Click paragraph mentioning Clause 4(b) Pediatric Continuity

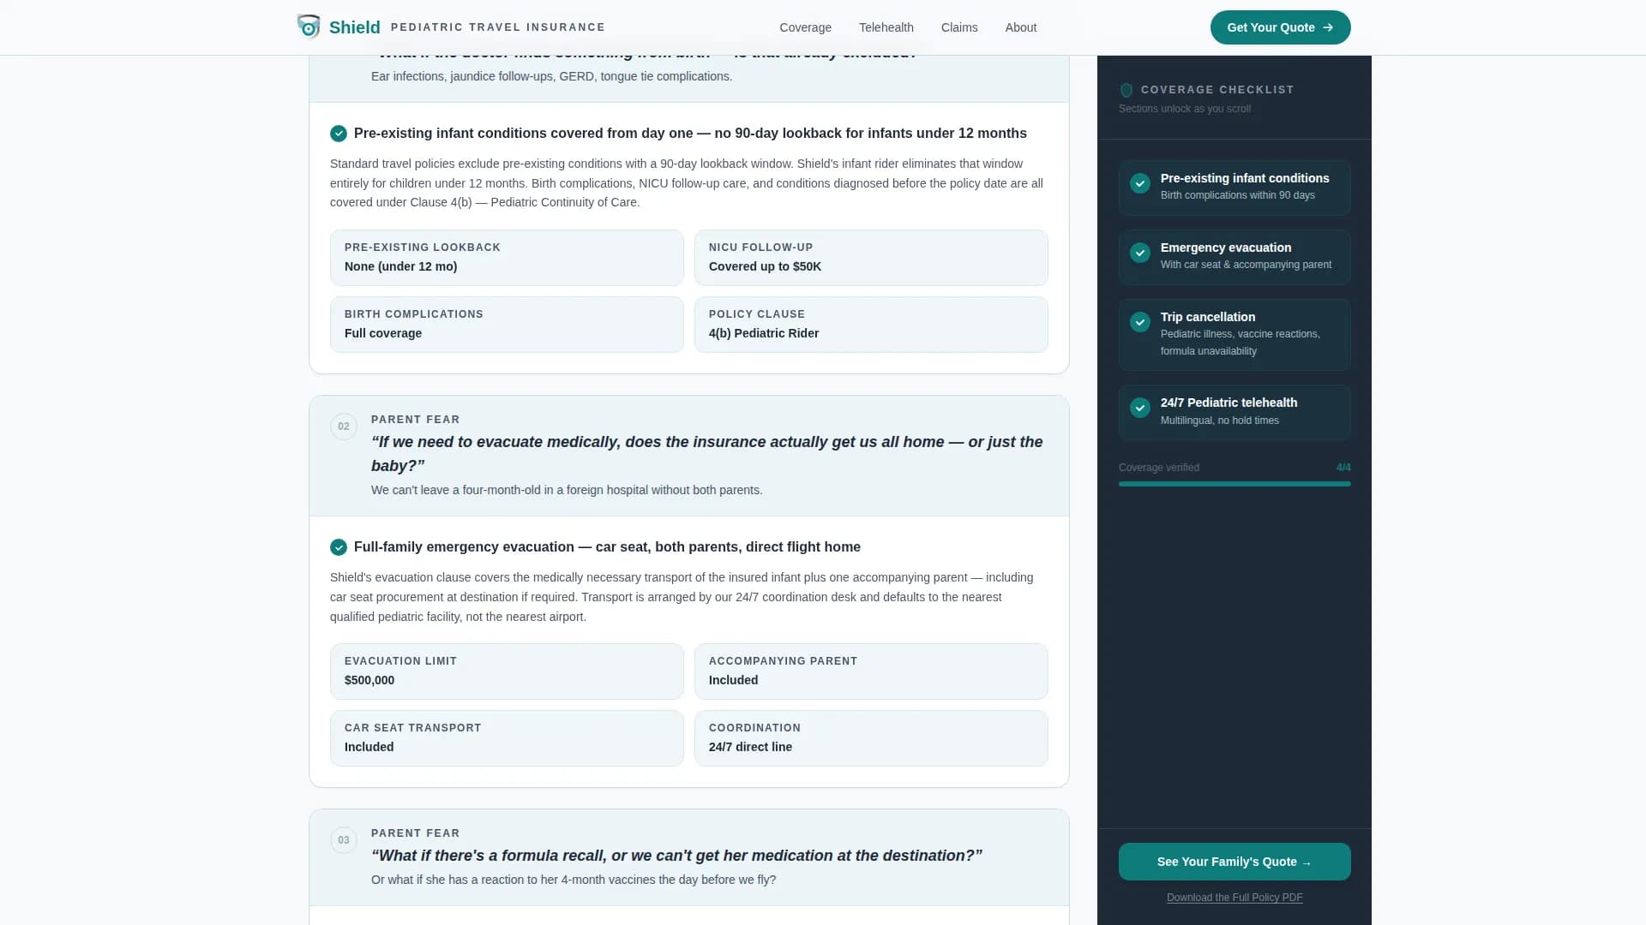click(x=687, y=183)
